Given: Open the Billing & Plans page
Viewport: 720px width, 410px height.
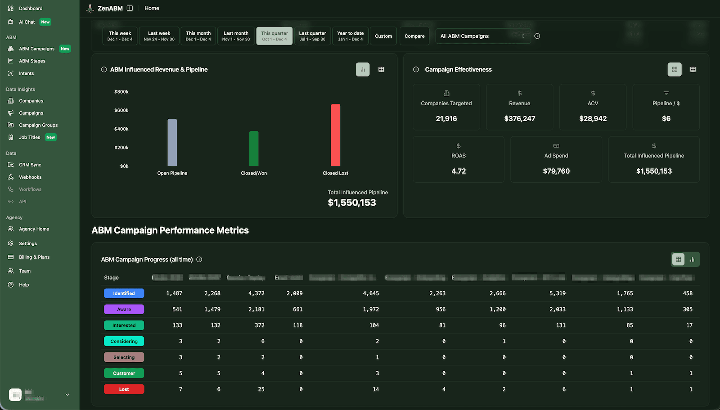Looking at the screenshot, I should click(34, 257).
